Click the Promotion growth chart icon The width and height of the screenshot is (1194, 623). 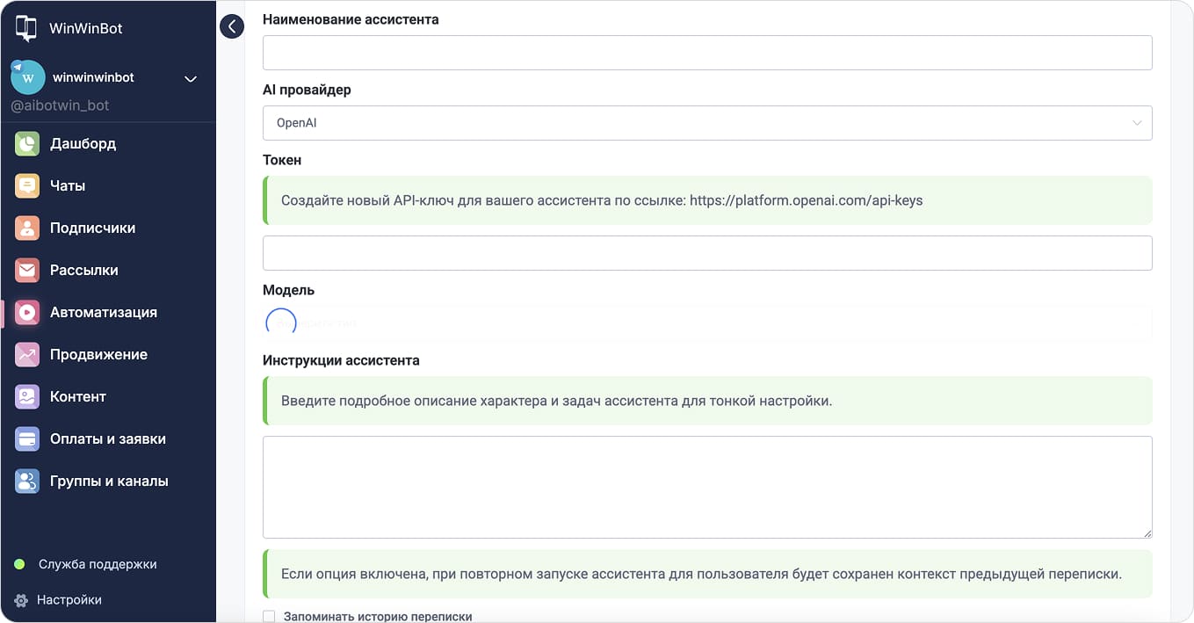point(27,354)
